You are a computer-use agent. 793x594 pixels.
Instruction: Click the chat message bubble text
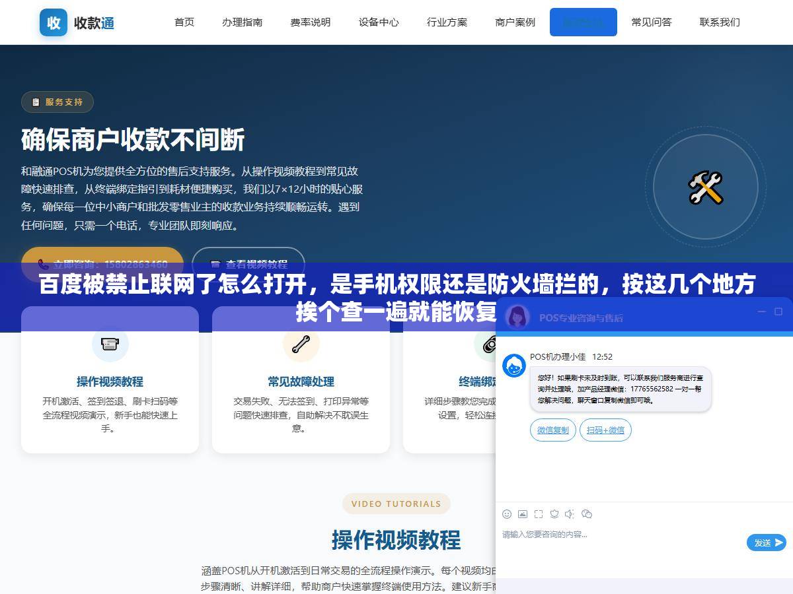(621, 389)
